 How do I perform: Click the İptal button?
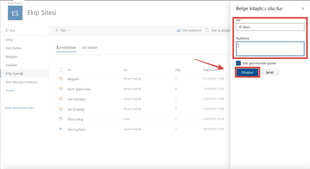(270, 72)
